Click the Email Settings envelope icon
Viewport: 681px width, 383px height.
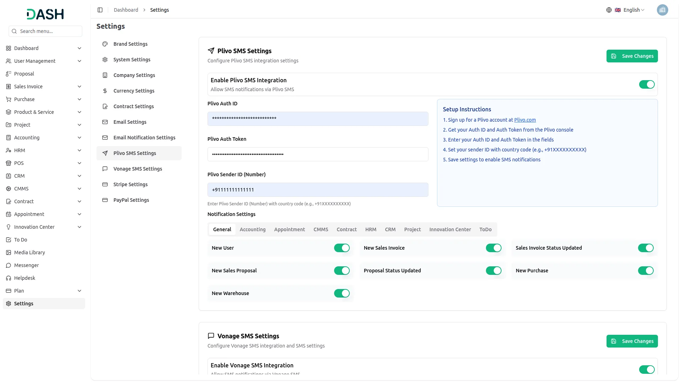[105, 122]
